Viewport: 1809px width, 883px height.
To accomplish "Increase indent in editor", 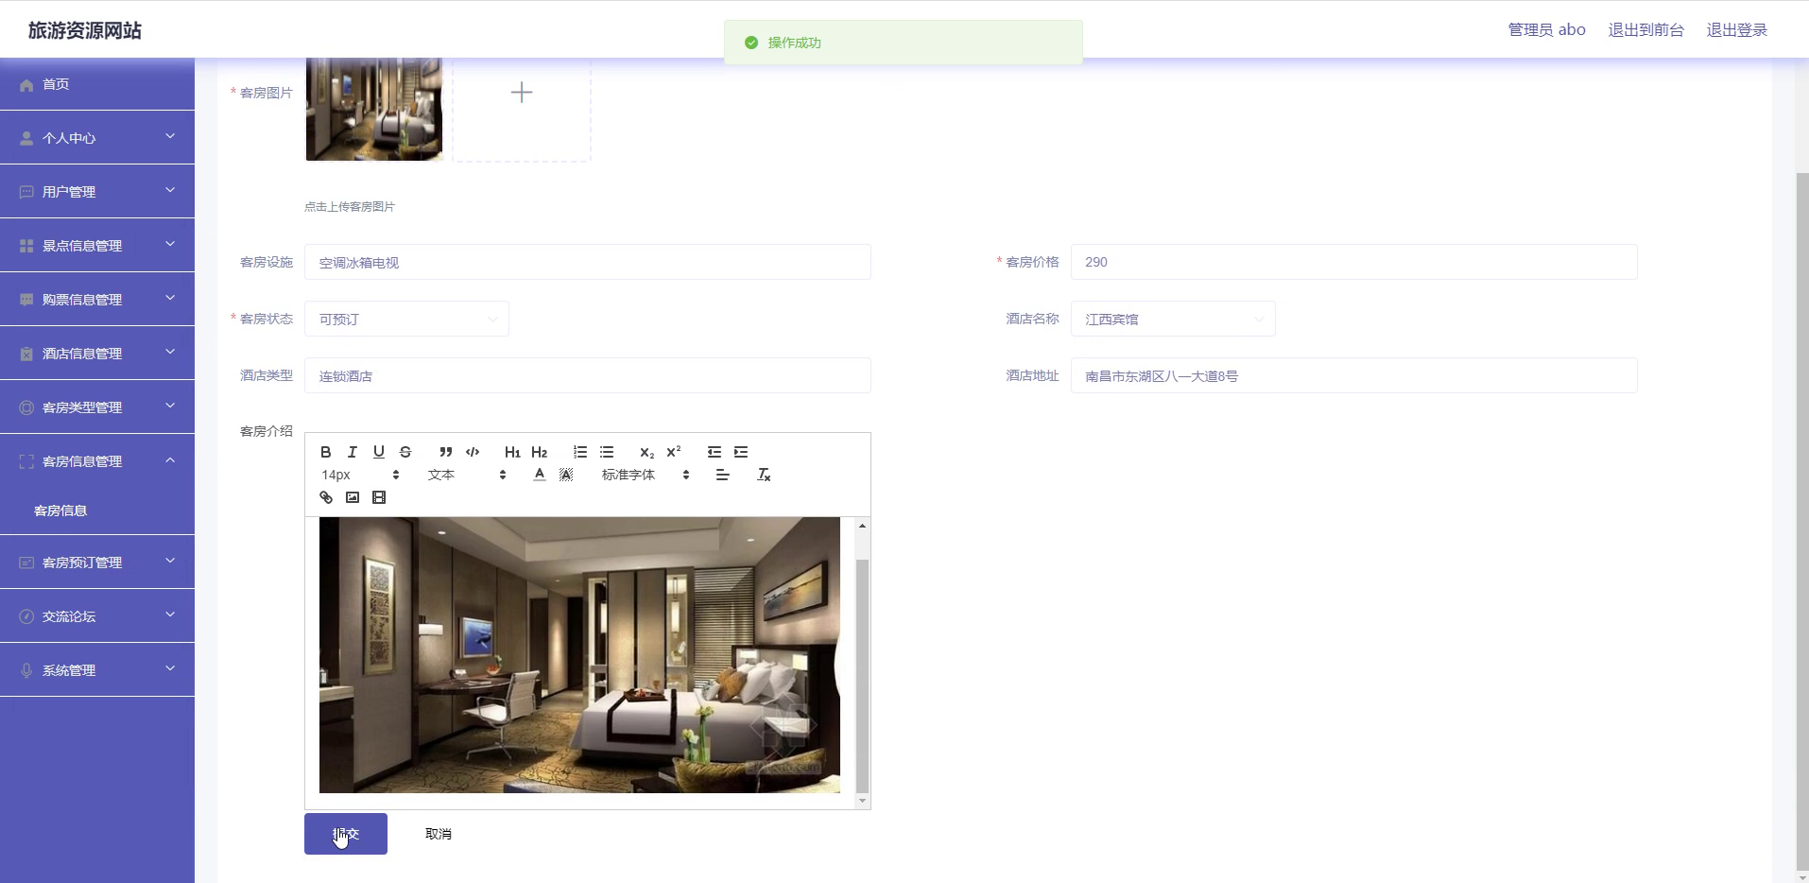I will tap(741, 452).
